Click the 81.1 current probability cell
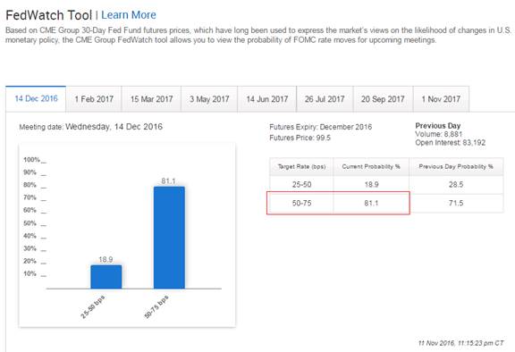The width and height of the screenshot is (515, 352). 371,203
